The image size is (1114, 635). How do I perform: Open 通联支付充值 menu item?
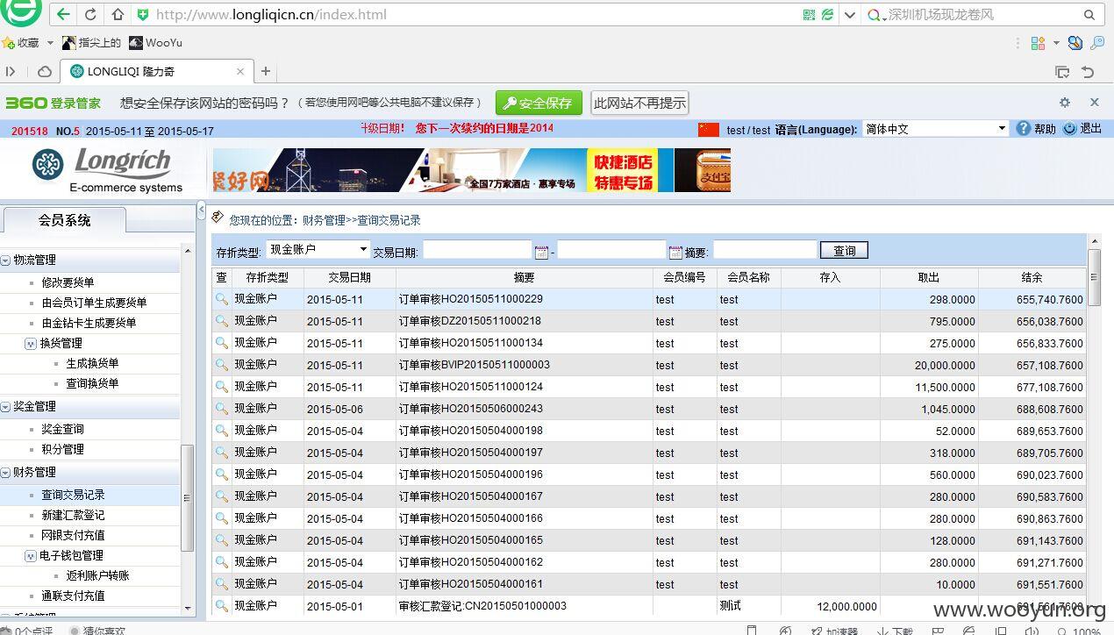pos(73,596)
